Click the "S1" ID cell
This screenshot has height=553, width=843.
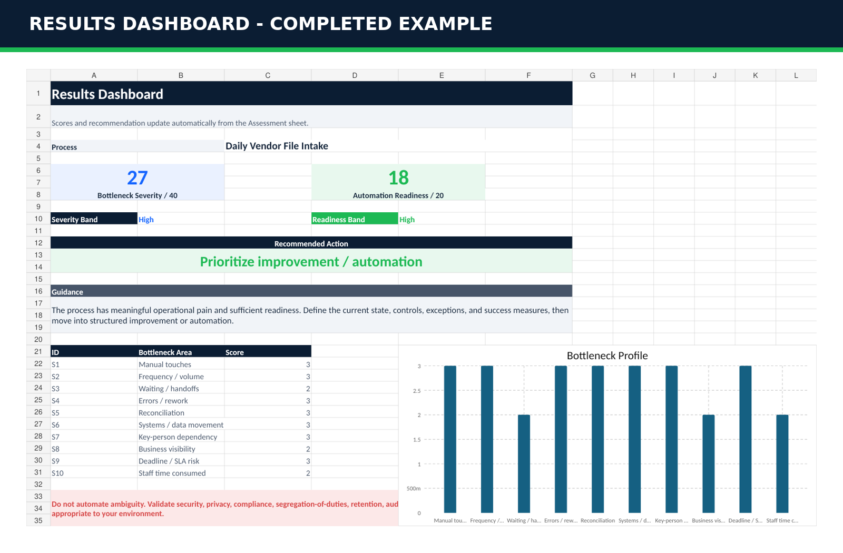pyautogui.click(x=94, y=364)
